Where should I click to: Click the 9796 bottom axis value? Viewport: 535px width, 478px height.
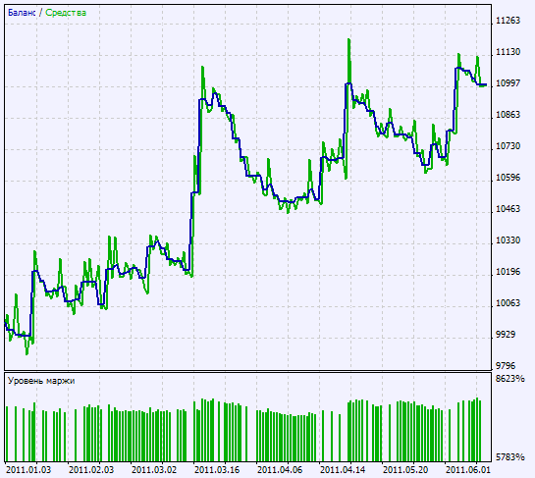point(506,366)
